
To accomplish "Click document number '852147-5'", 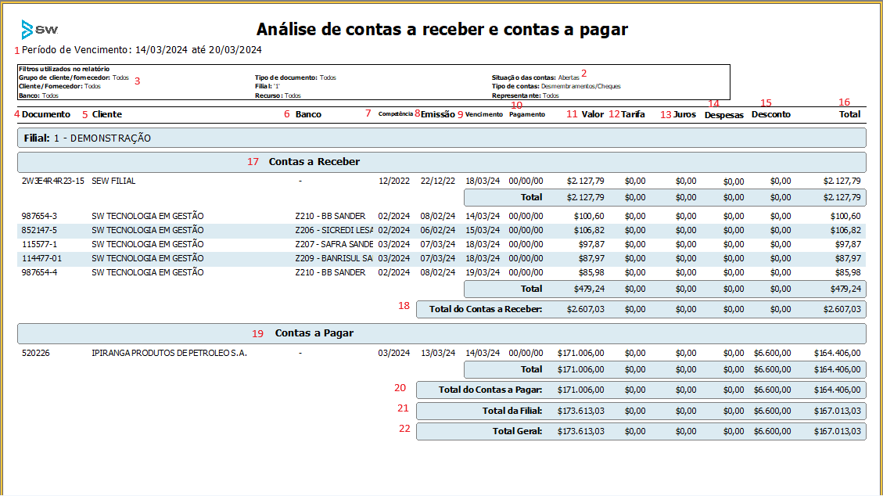I will coord(39,230).
